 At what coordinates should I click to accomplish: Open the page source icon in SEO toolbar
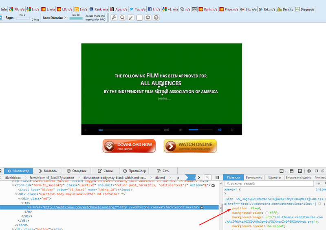coord(194,9)
